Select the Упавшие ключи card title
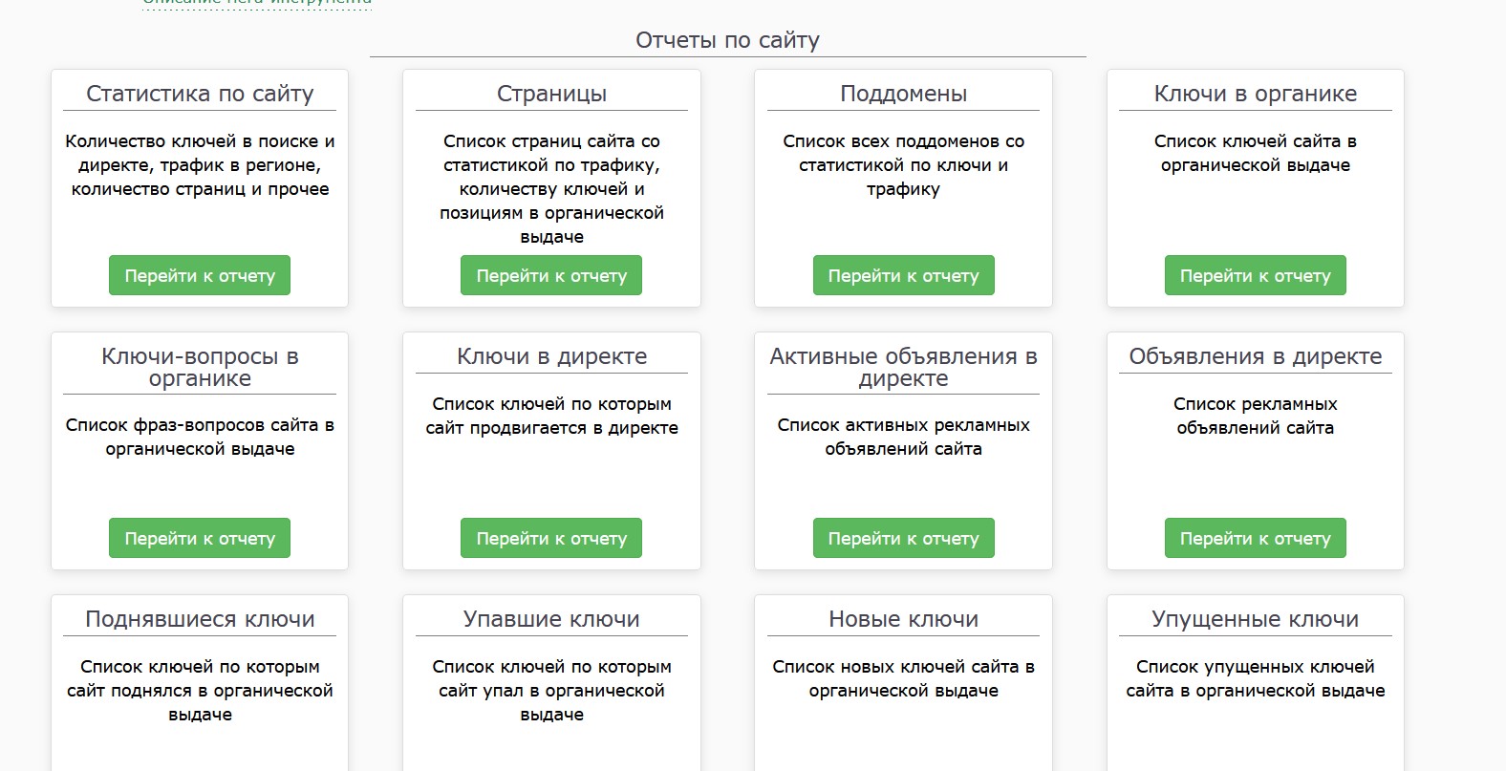Screen dimensions: 1506x771 click(551, 619)
